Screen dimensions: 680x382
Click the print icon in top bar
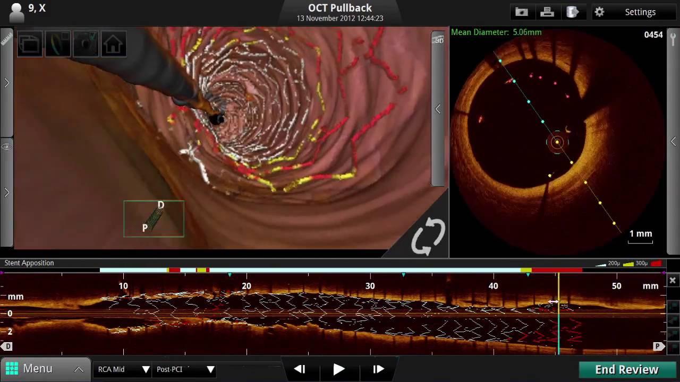547,12
